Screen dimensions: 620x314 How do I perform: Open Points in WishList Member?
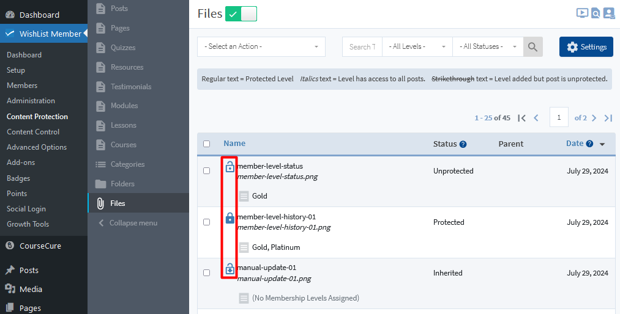tap(17, 194)
